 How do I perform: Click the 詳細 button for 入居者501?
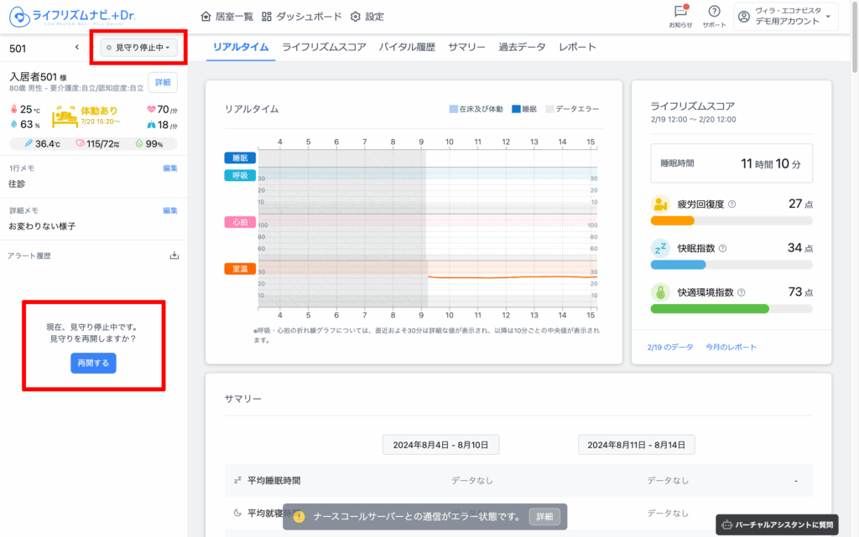pyautogui.click(x=163, y=82)
